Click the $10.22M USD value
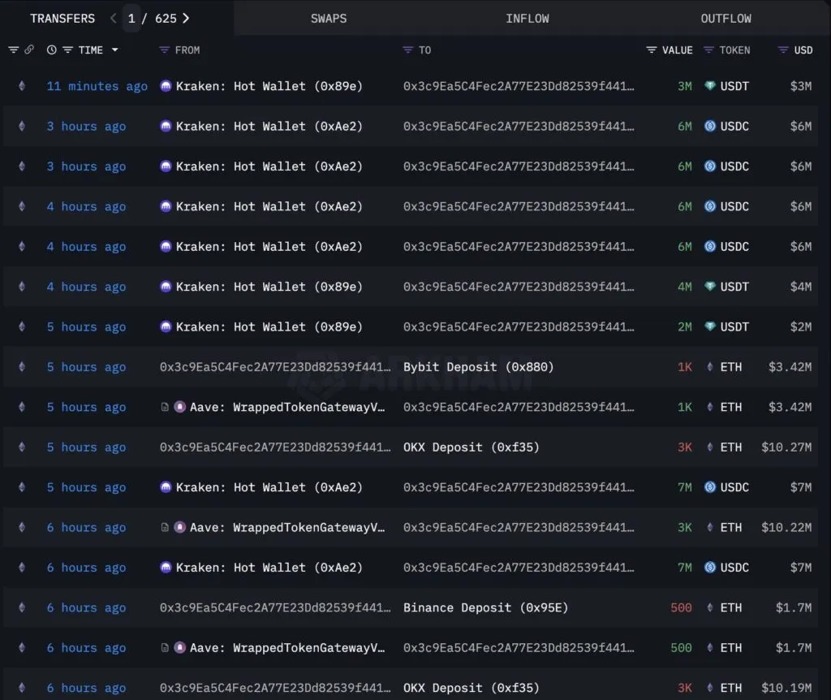This screenshot has width=831, height=700. pyautogui.click(x=786, y=528)
